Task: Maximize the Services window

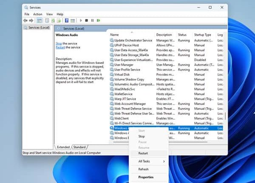Action: 210,7
